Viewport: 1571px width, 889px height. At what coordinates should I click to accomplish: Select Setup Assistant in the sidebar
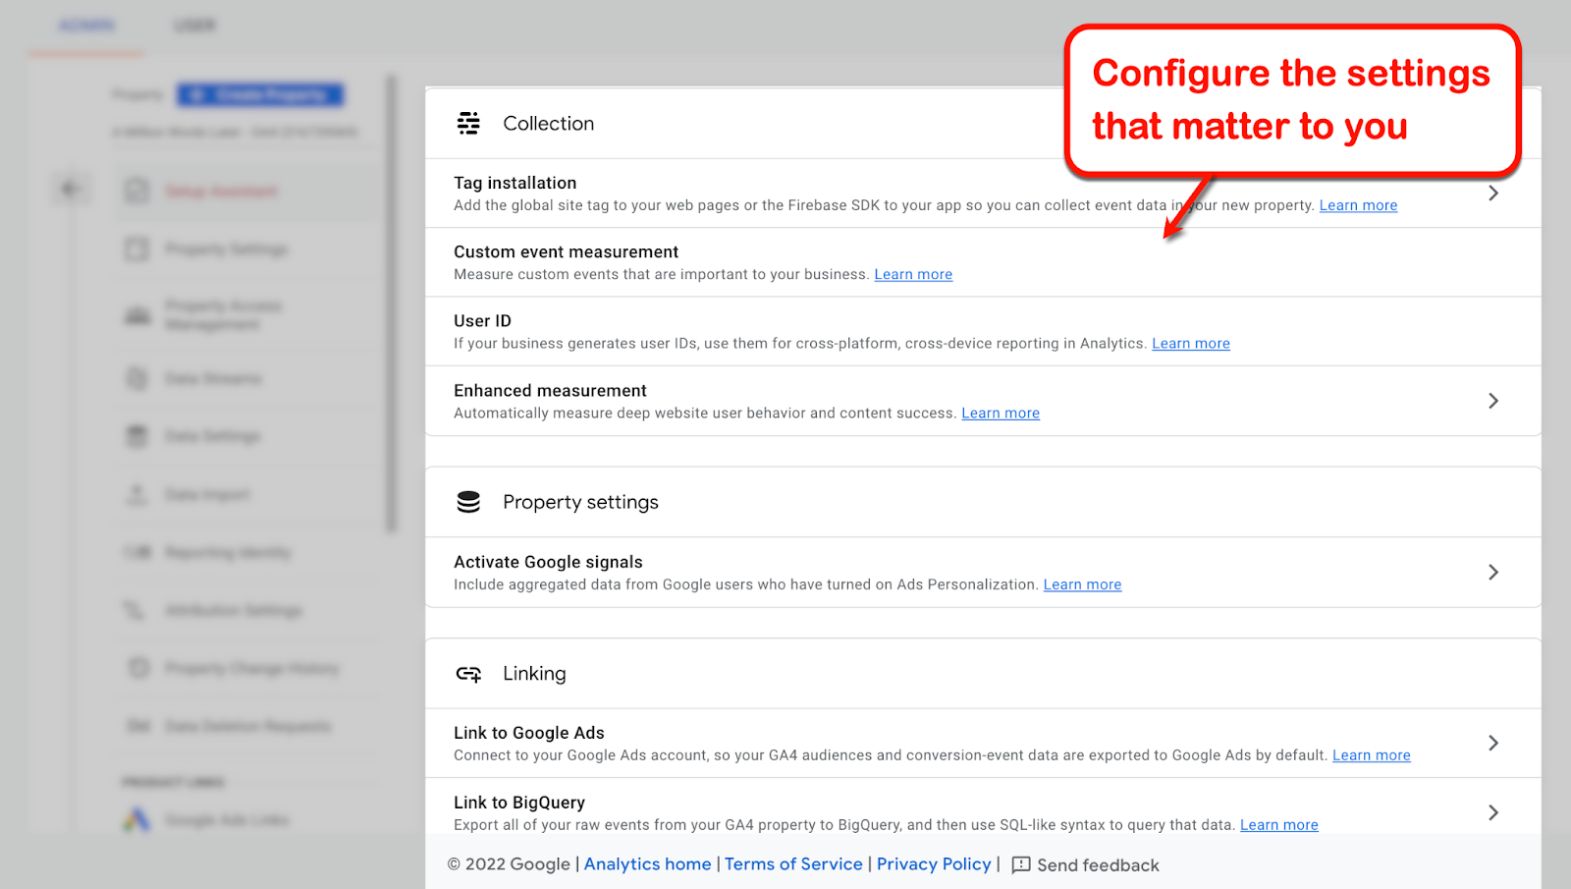pyautogui.click(x=221, y=191)
